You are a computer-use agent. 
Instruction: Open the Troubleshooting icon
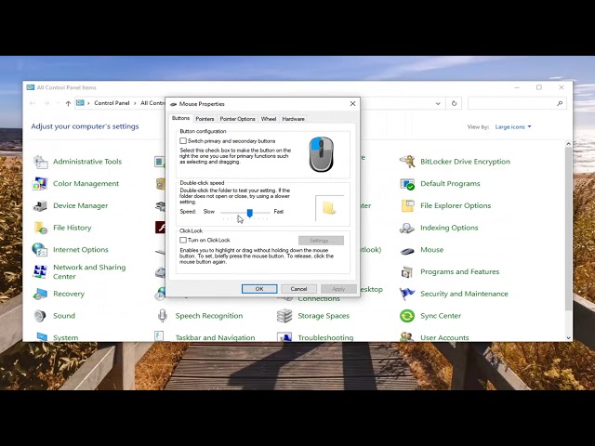click(284, 336)
